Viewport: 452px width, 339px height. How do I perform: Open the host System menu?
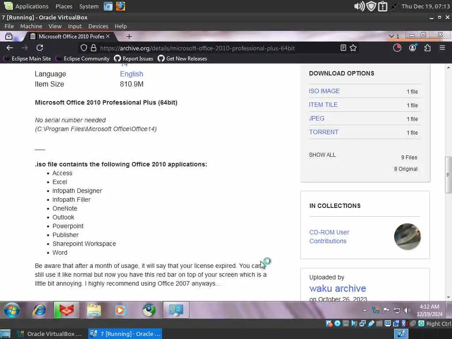tap(89, 6)
